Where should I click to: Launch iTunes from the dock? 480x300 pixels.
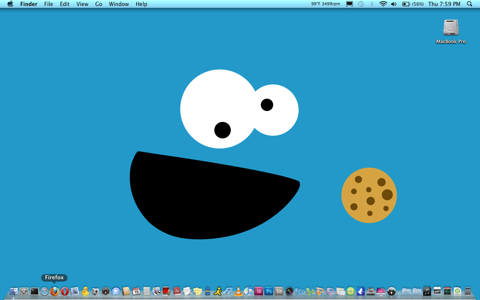click(248, 291)
